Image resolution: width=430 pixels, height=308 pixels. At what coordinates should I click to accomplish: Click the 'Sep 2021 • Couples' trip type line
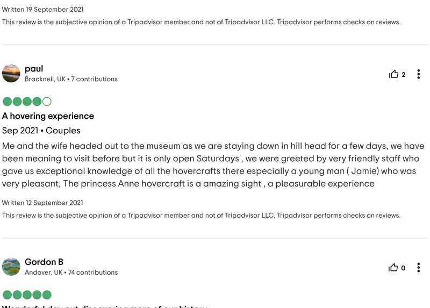[41, 131]
